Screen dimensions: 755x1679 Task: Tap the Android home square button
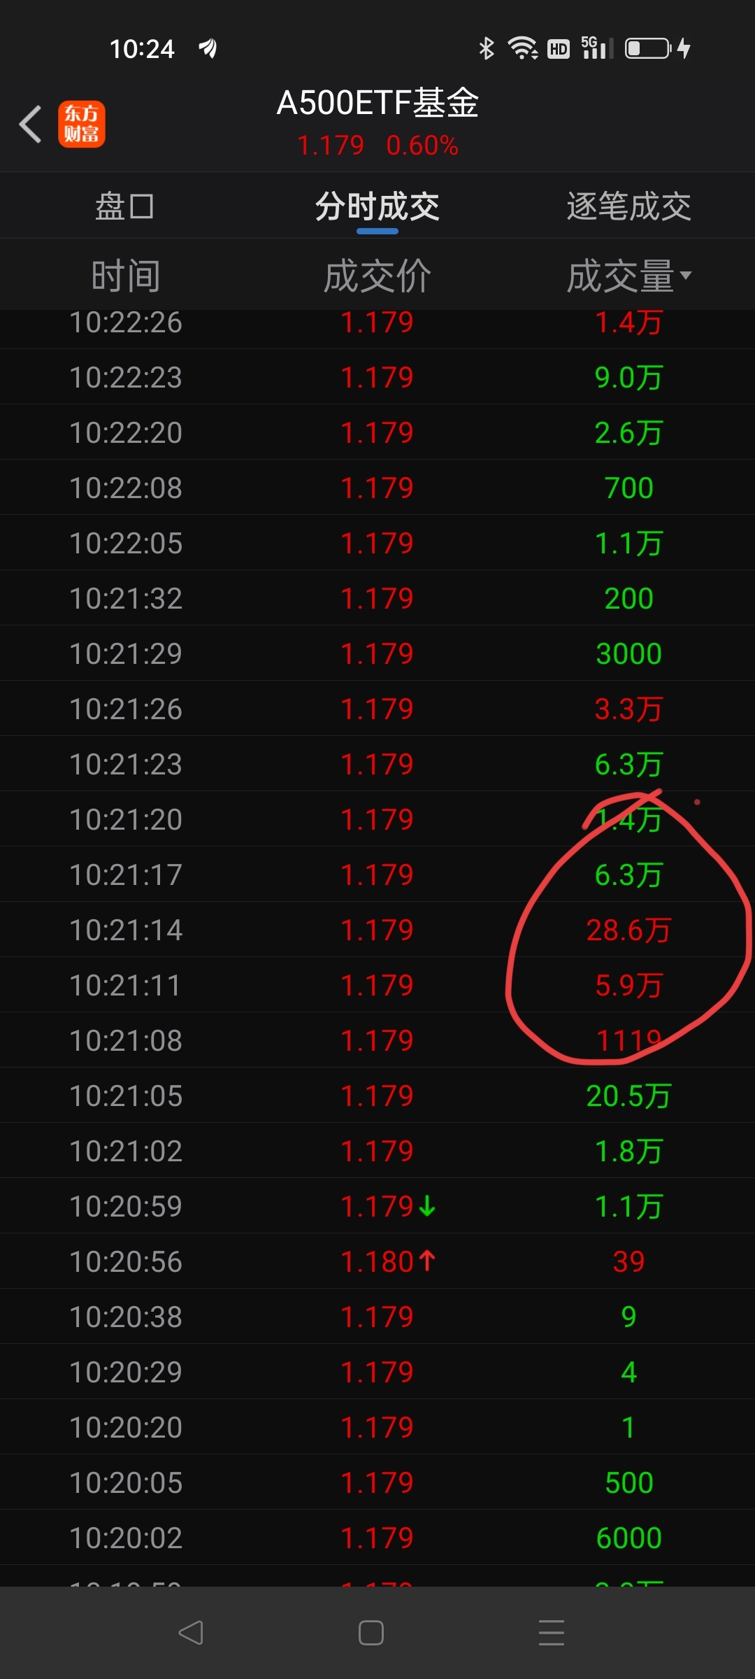coord(371,1633)
